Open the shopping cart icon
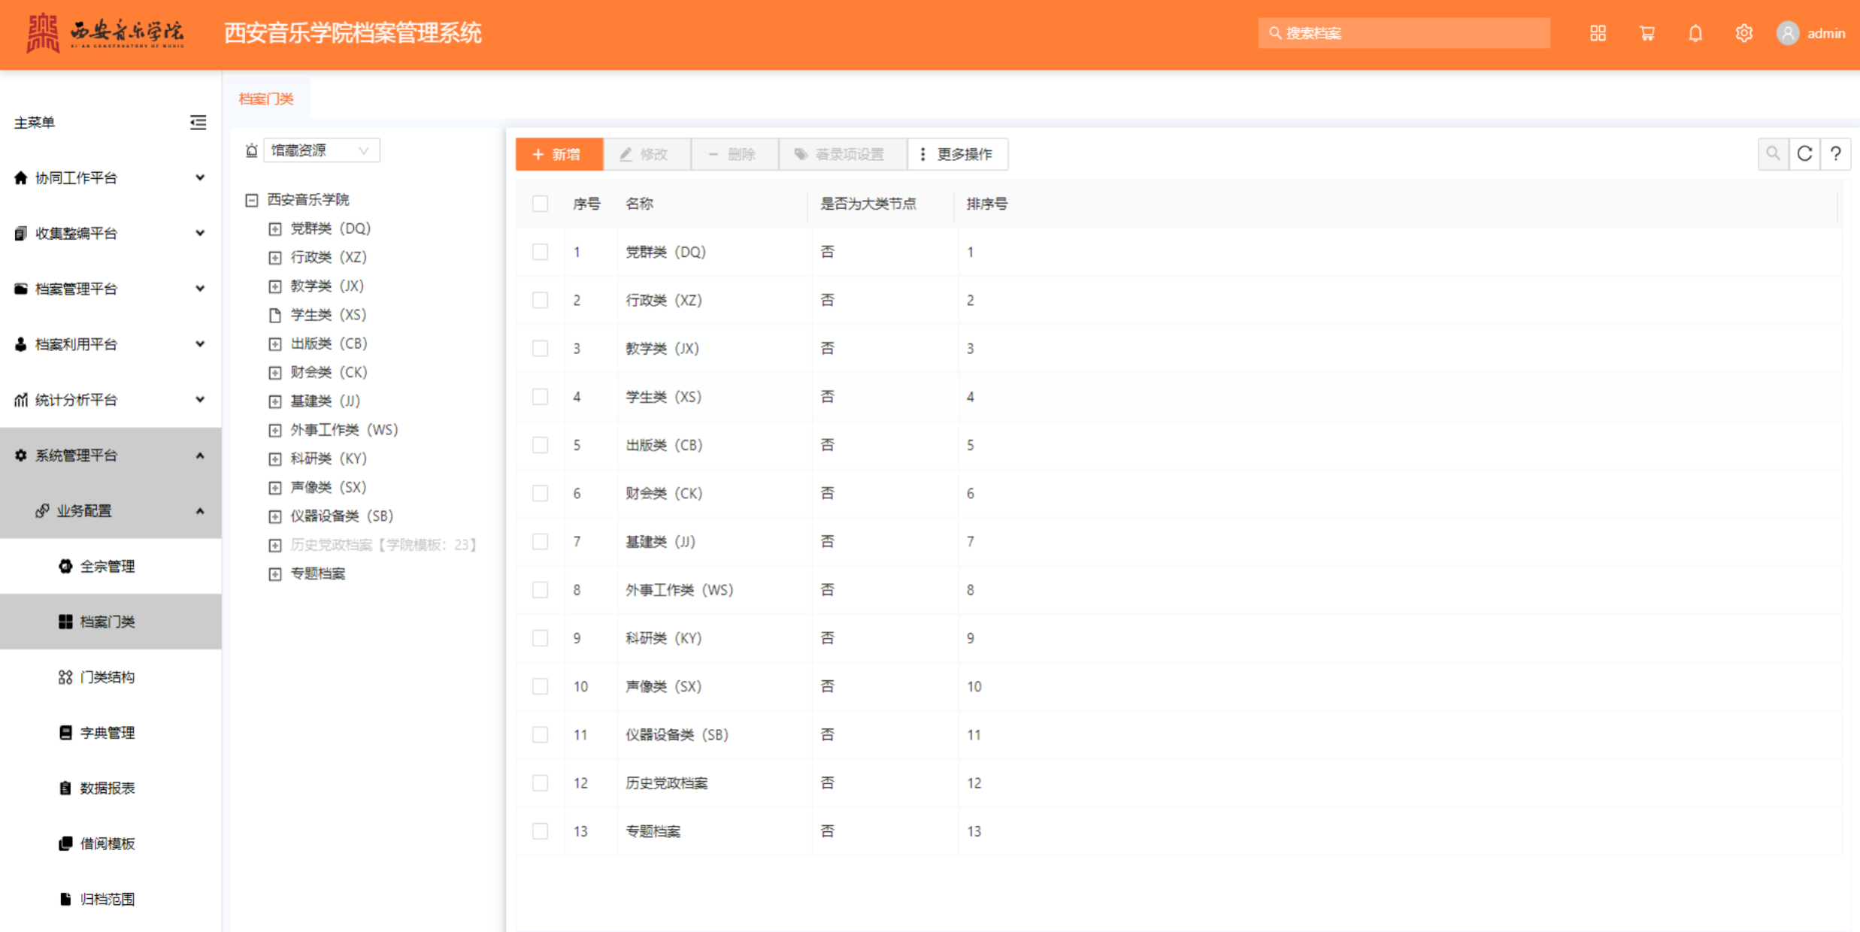This screenshot has width=1860, height=932. pos(1646,34)
